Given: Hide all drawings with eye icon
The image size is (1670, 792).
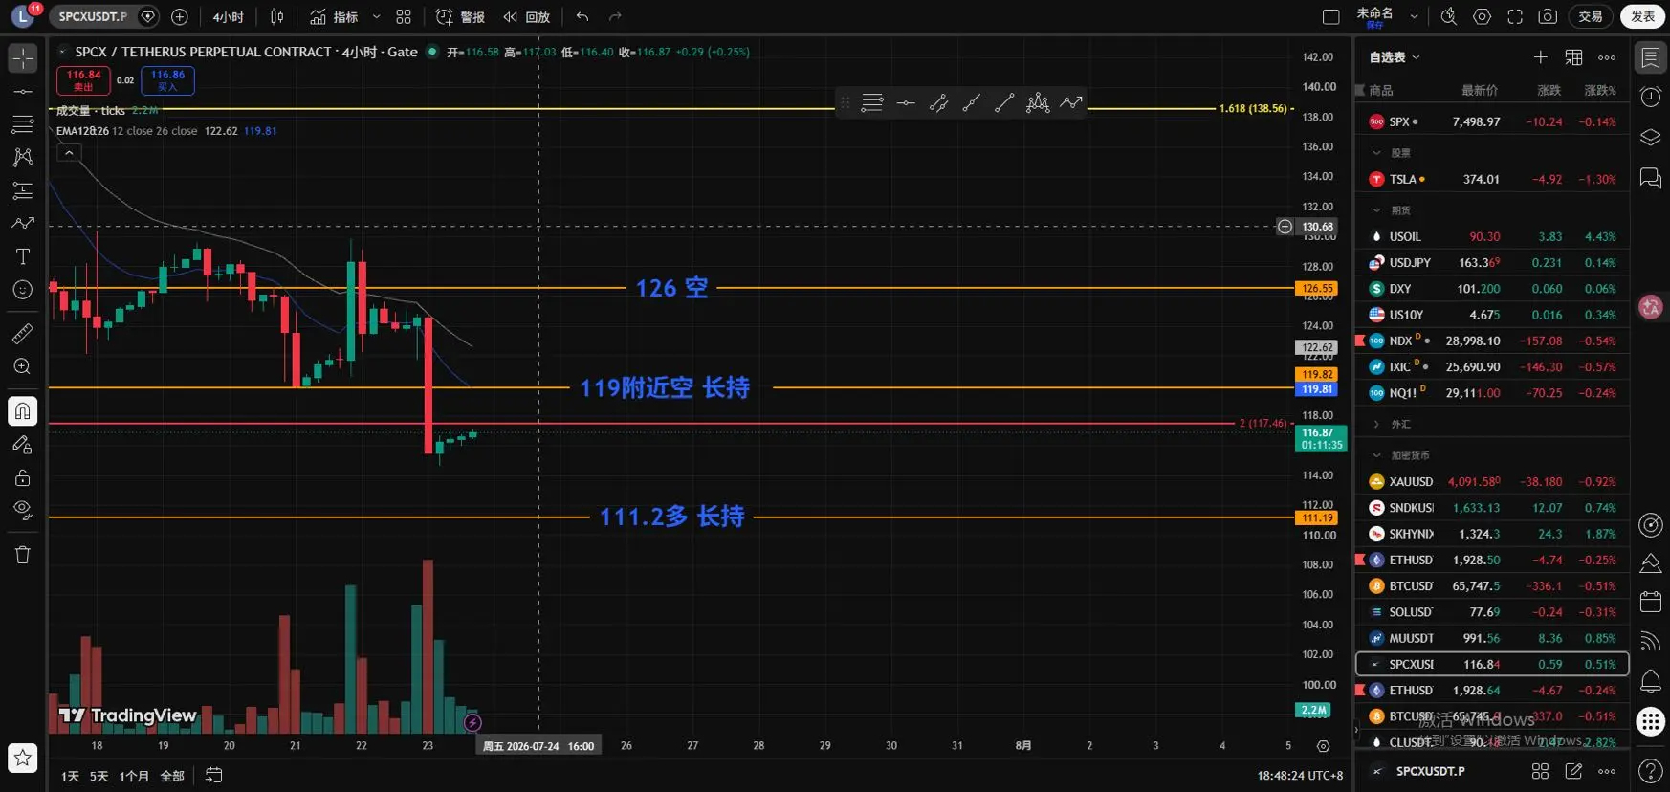Looking at the screenshot, I should tap(23, 510).
